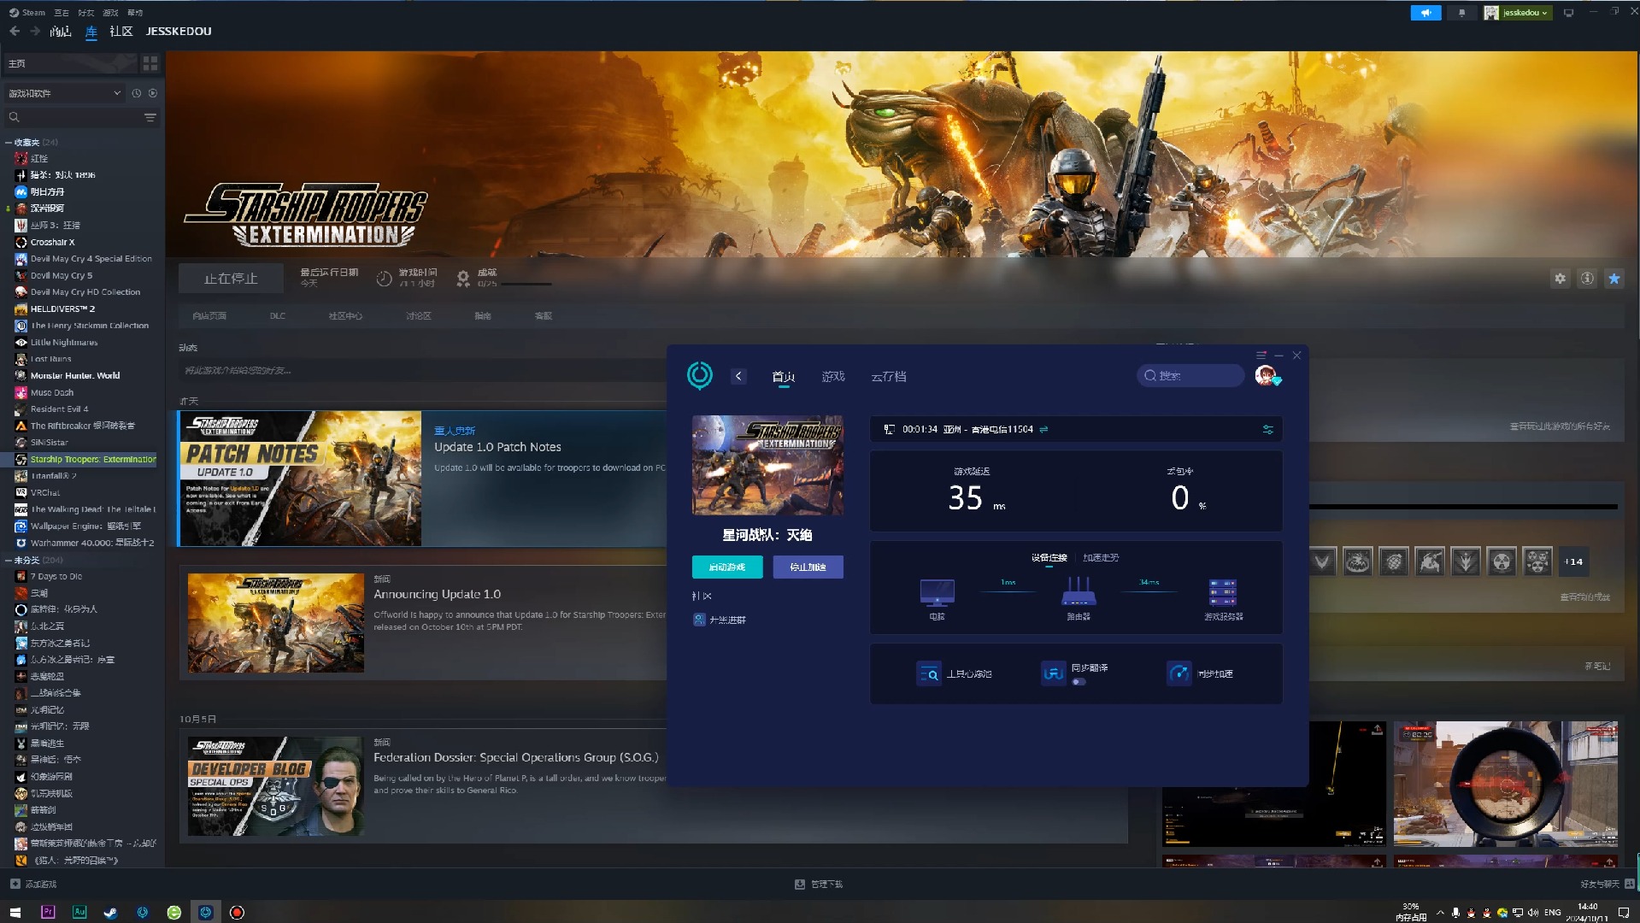Select Resident Evil 4 in library
Image resolution: width=1640 pixels, height=923 pixels.
click(x=59, y=409)
